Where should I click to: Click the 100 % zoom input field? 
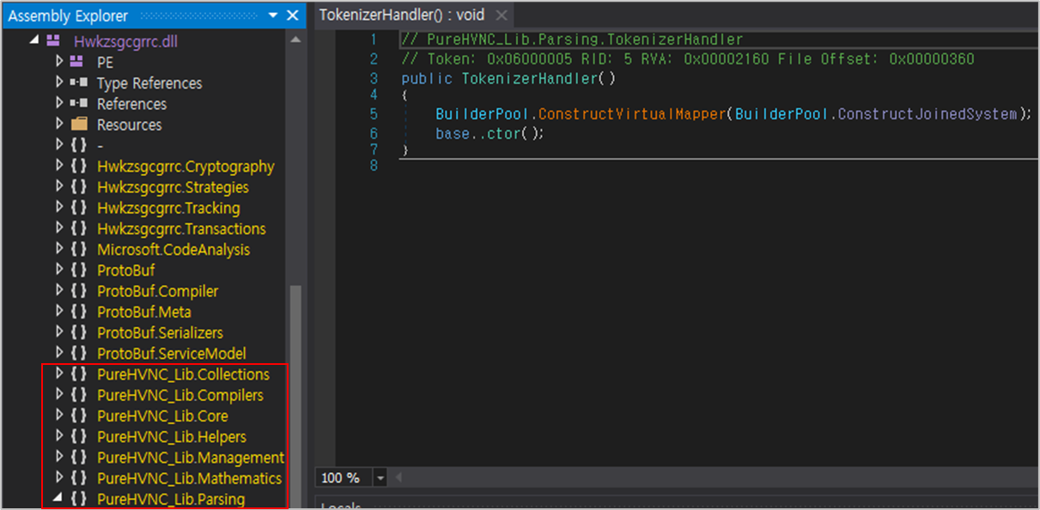(344, 478)
